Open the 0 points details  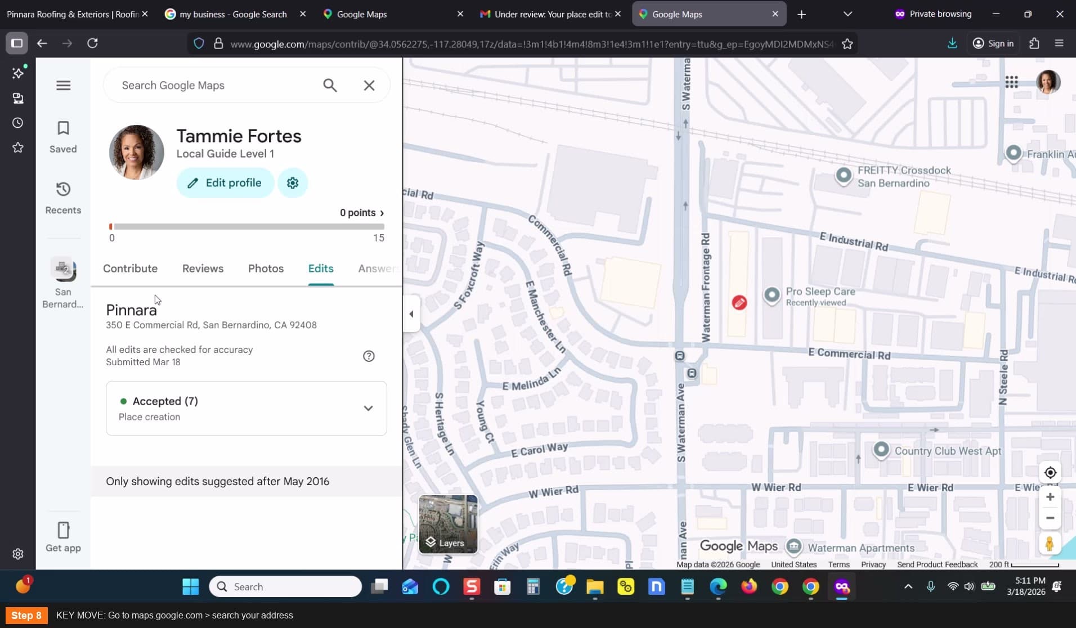point(362,213)
